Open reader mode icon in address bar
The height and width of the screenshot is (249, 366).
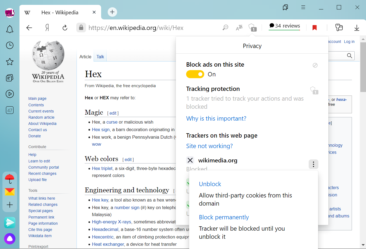pyautogui.click(x=225, y=28)
